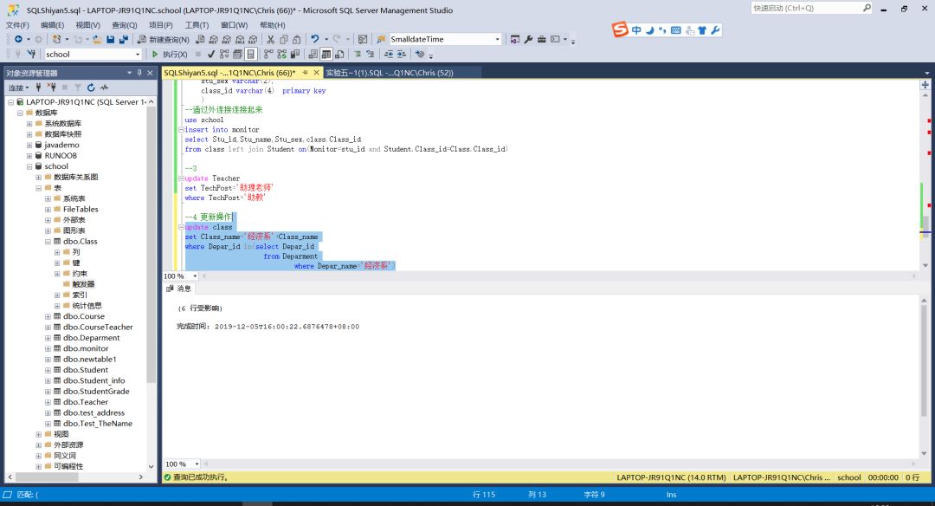Screen dimensions: 935x506
Task: Expand the dbo.Course table node
Action: pos(48,316)
